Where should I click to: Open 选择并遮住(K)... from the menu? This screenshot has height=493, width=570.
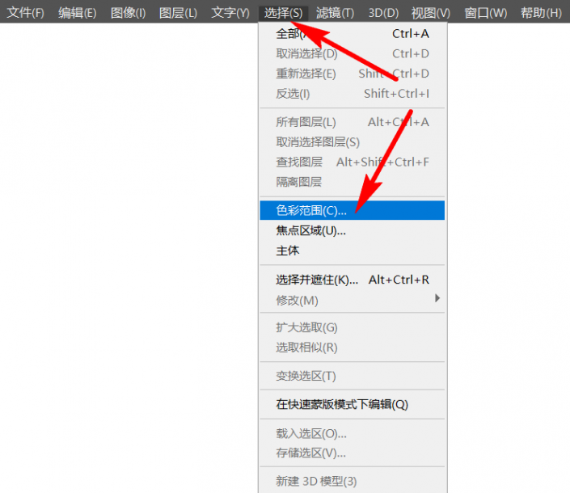[x=317, y=280]
